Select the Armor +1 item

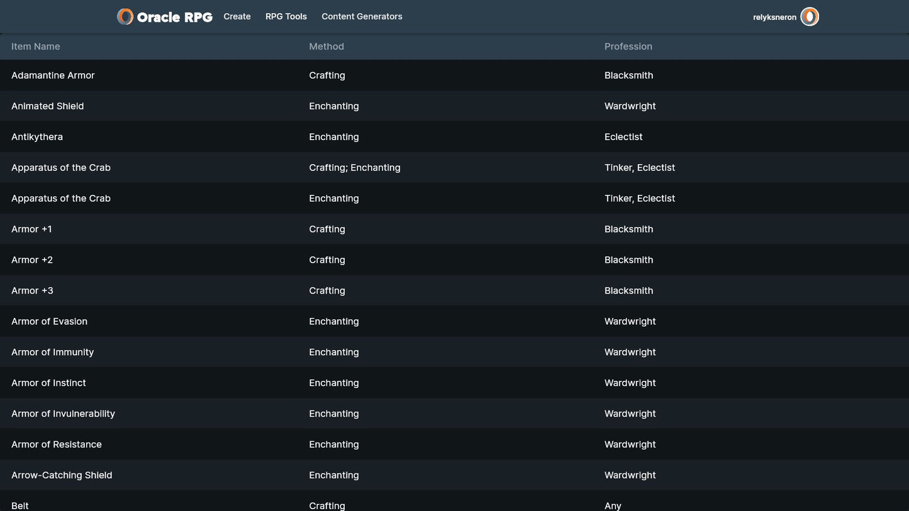[31, 229]
